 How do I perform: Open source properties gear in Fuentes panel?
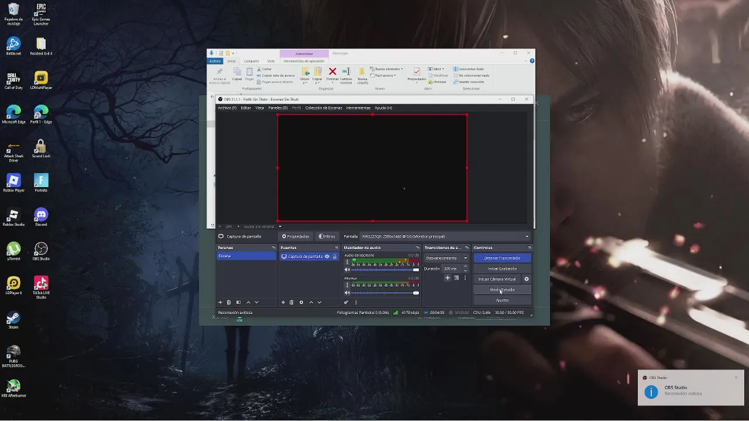[x=301, y=302]
